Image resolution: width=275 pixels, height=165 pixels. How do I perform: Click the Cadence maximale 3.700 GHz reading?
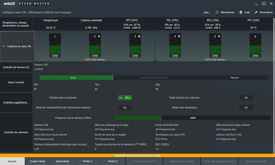click(91, 28)
